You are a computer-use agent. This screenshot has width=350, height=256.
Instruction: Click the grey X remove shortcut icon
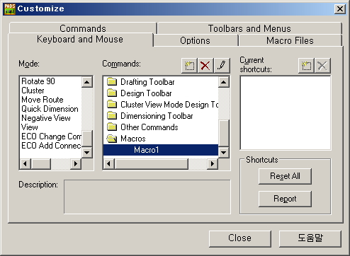point(322,66)
